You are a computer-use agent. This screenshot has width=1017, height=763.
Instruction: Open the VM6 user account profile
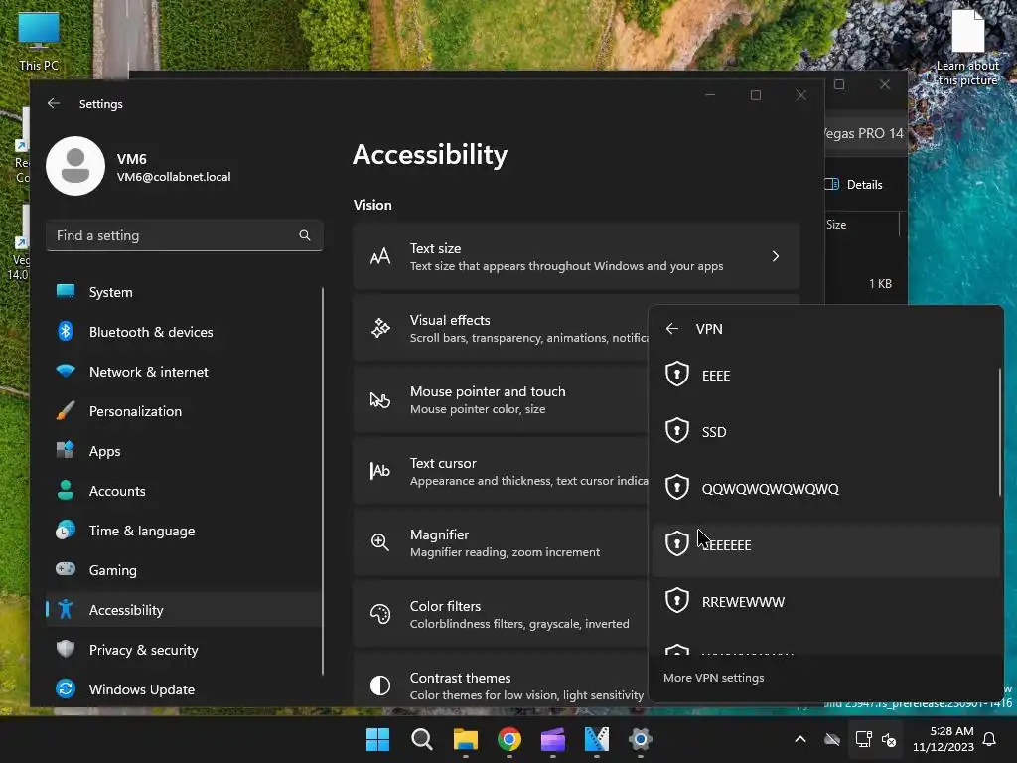coord(139,166)
